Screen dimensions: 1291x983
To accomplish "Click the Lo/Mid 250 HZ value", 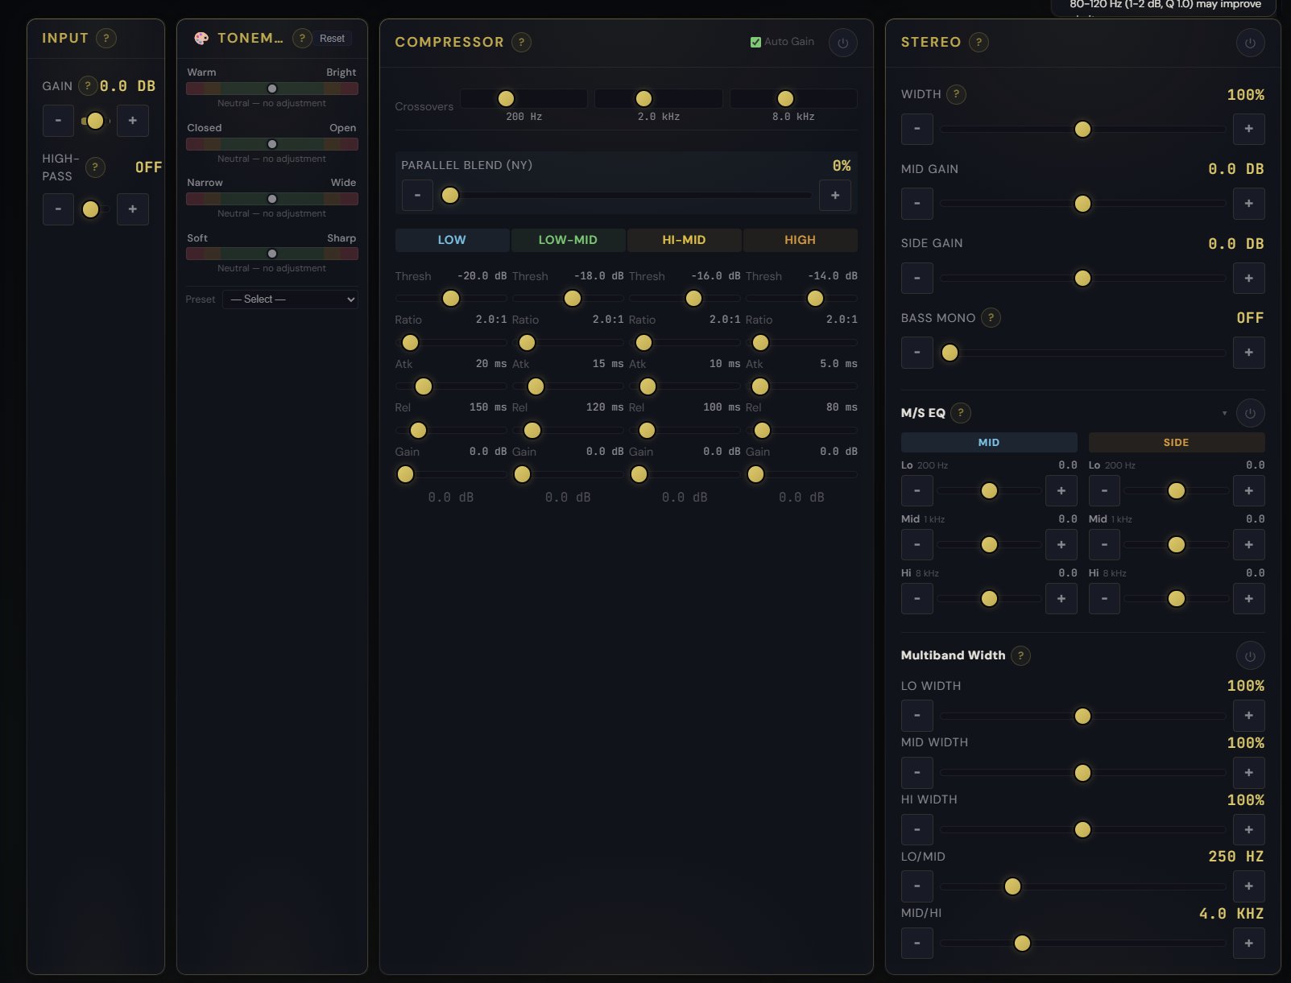I will pos(1235,857).
